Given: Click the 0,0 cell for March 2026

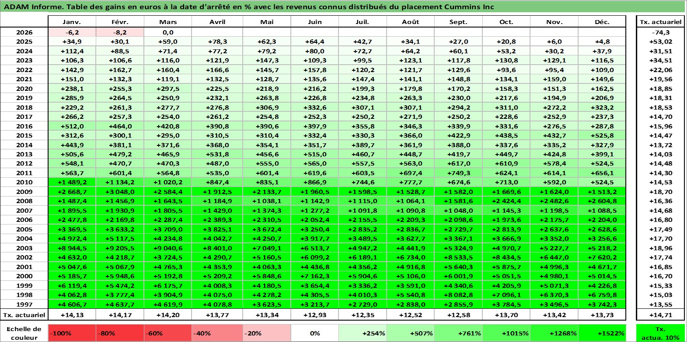Looking at the screenshot, I should 168,32.
